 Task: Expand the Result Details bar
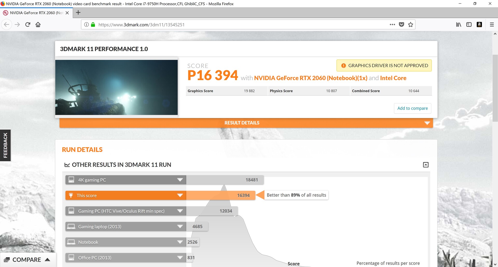point(246,123)
